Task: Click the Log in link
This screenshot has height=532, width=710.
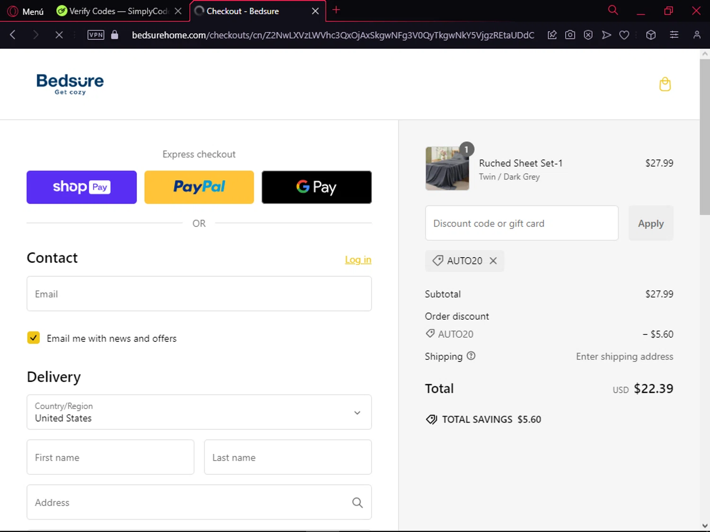Action: 358,260
